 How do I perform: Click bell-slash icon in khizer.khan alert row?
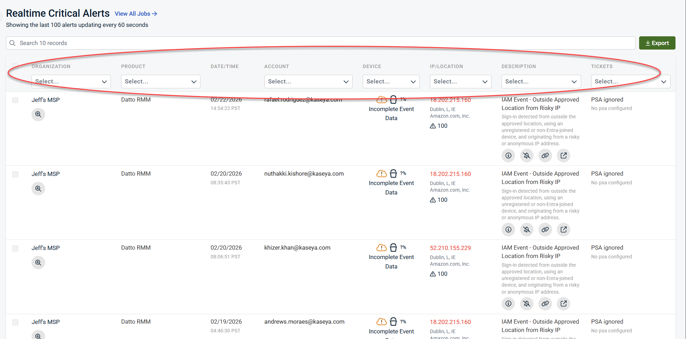(526, 304)
